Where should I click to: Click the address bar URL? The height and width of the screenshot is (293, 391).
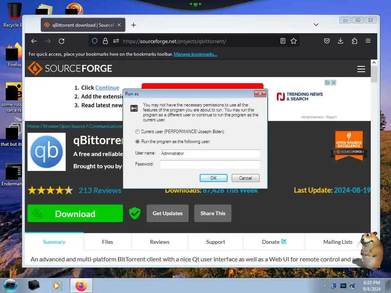click(x=174, y=41)
